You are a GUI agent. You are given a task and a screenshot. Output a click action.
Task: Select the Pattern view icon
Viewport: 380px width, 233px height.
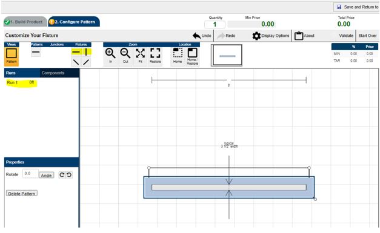(x=12, y=54)
